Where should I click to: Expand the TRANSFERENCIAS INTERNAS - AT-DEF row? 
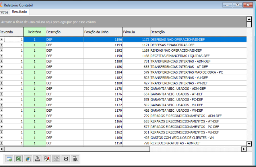tap(1, 67)
